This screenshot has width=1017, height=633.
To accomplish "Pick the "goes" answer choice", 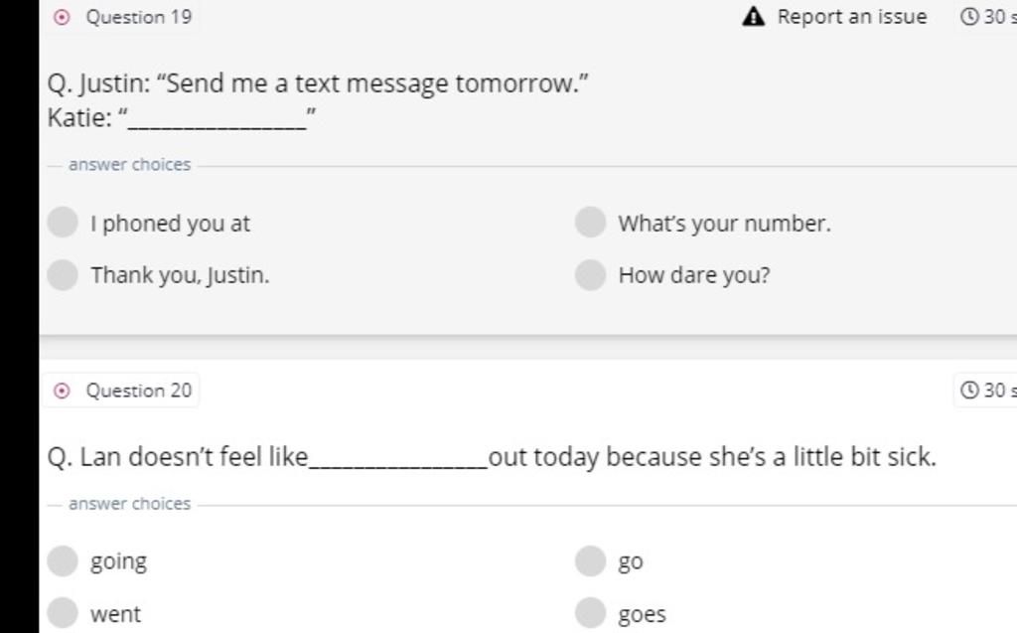I will click(590, 613).
